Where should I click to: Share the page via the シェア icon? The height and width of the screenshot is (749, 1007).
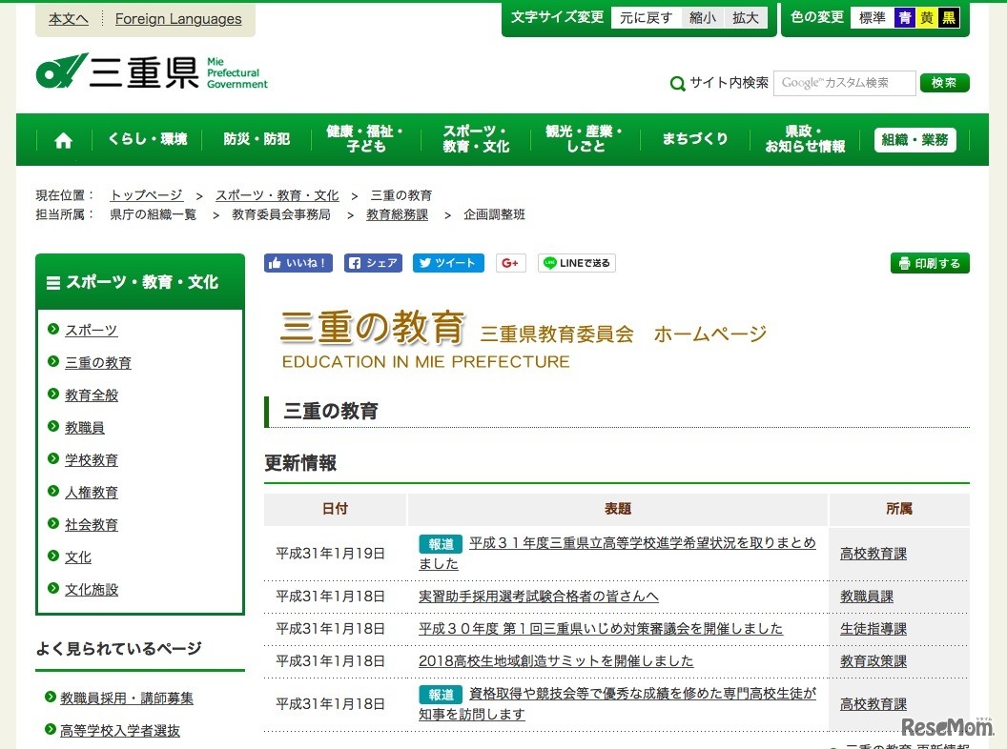pos(373,262)
